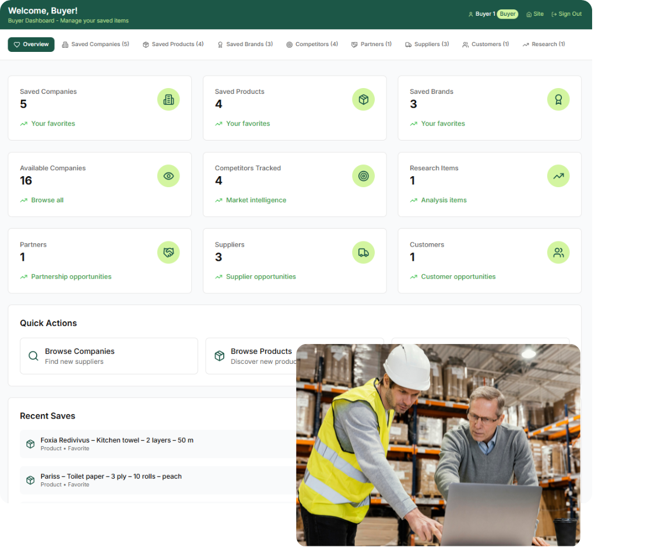
Task: Click the eye icon in Available Companies card
Action: click(168, 176)
